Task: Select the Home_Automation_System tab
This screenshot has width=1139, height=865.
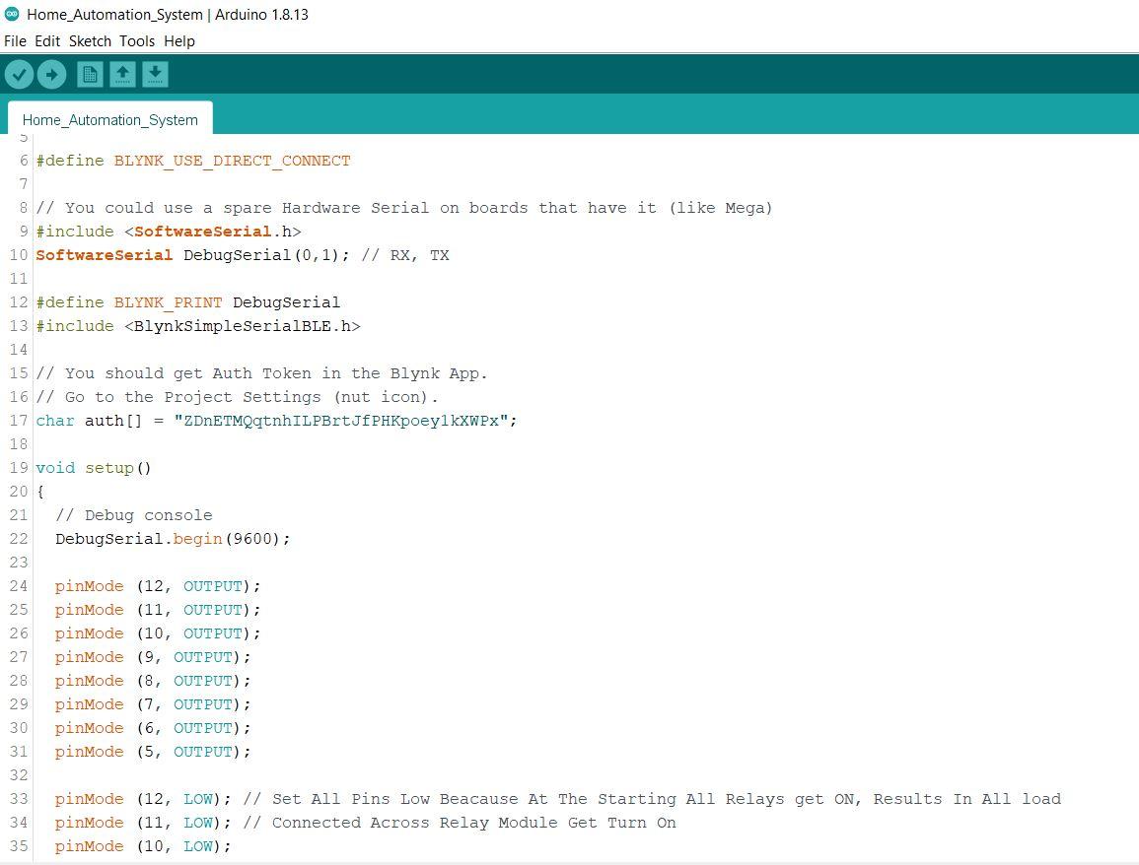Action: [109, 119]
